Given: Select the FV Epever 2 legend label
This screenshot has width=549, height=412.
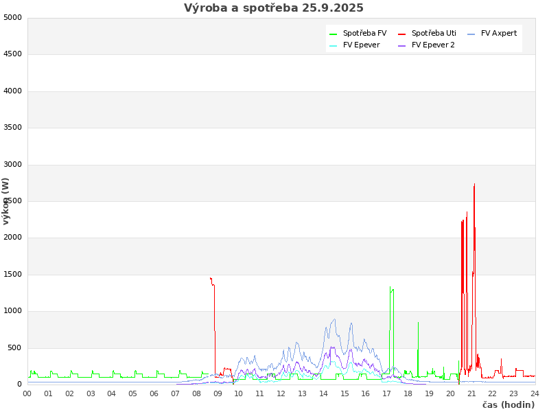Looking at the screenshot, I should [x=433, y=45].
